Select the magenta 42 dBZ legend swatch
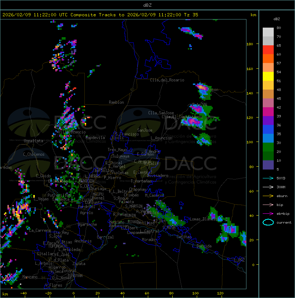Viewport: 295px width, 298px height. pyautogui.click(x=268, y=112)
